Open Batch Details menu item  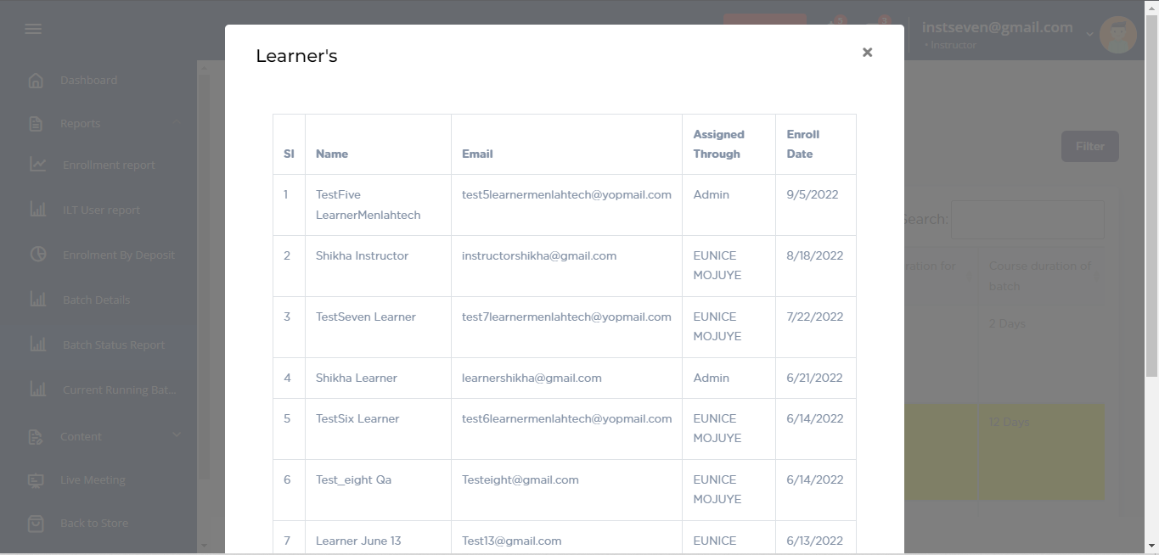coord(96,300)
